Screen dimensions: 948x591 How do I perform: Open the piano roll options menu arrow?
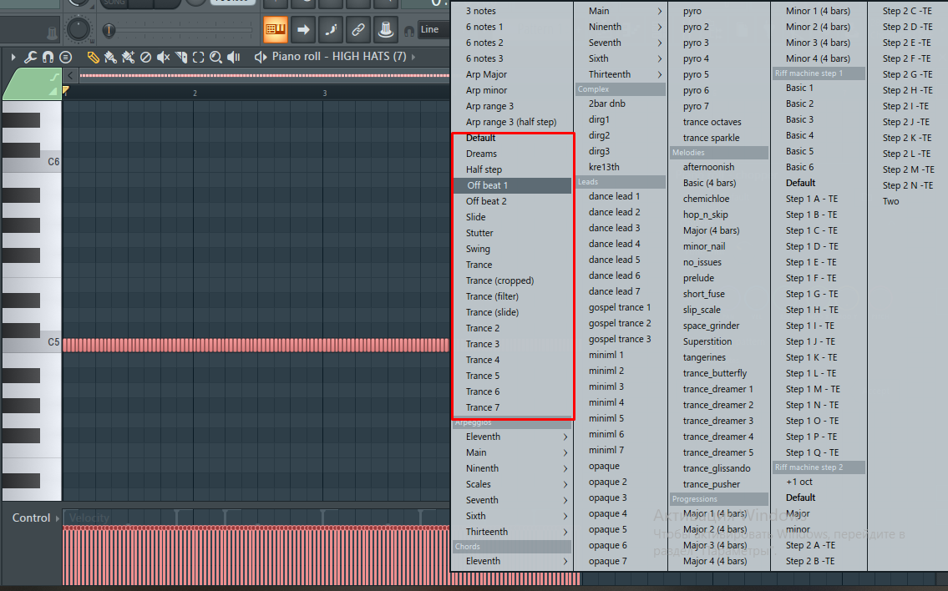tap(13, 57)
